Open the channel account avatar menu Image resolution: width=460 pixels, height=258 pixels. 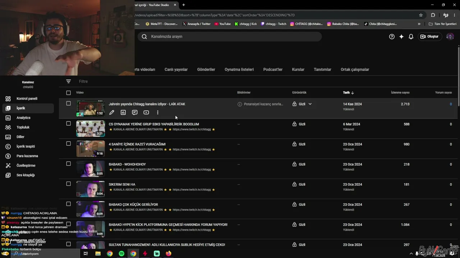coord(450,37)
